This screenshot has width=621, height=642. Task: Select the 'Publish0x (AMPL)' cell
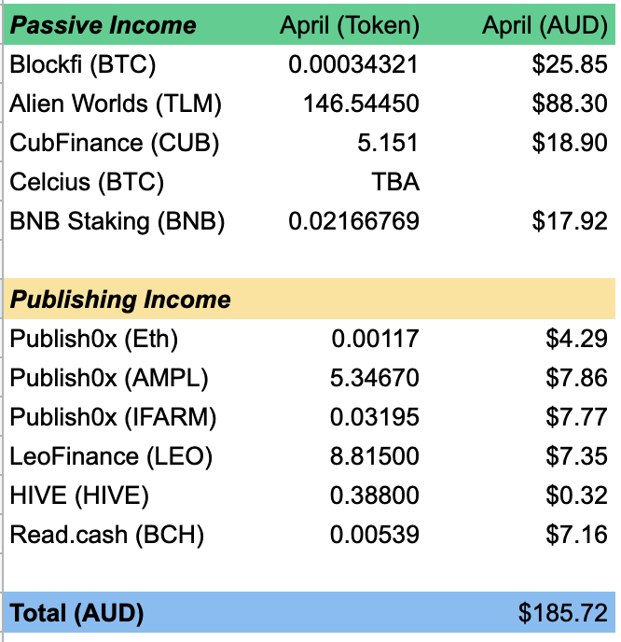click(x=109, y=378)
